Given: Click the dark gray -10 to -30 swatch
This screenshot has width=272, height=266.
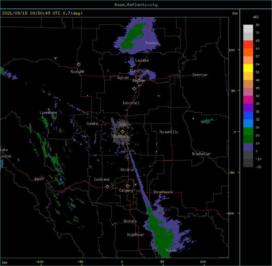Looking at the screenshot, I should pyautogui.click(x=248, y=163).
